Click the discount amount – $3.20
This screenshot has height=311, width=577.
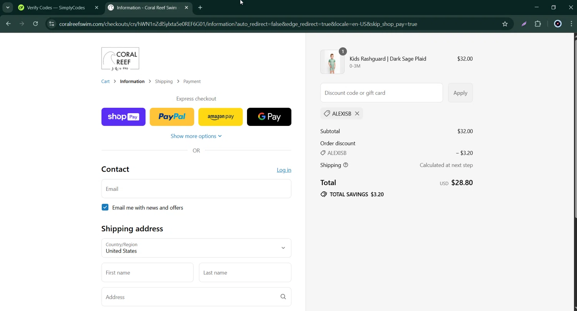click(x=464, y=153)
